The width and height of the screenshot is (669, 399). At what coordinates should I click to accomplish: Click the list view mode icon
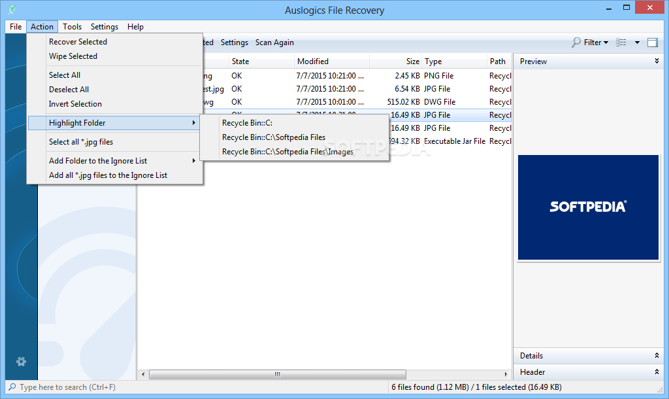[x=621, y=43]
